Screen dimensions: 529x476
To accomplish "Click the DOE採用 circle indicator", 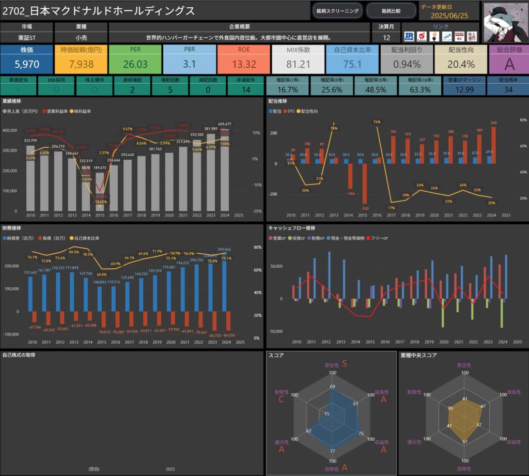I will point(56,89).
